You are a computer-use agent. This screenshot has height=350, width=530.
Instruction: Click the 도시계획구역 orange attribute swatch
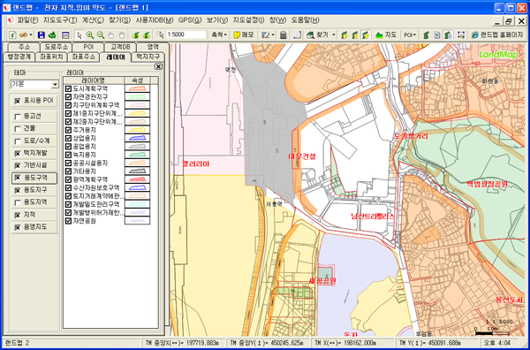pyautogui.click(x=137, y=88)
